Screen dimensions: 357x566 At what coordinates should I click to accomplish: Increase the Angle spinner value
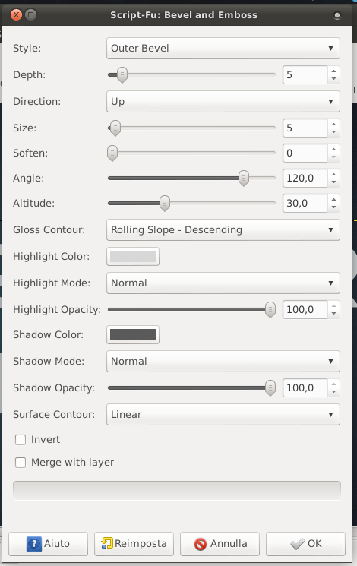click(334, 175)
